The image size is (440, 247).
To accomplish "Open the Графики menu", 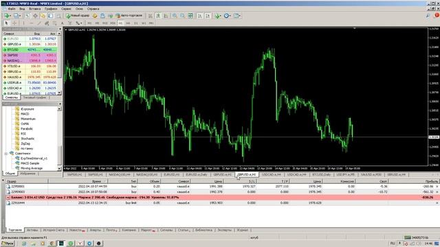I will (x=51, y=9).
